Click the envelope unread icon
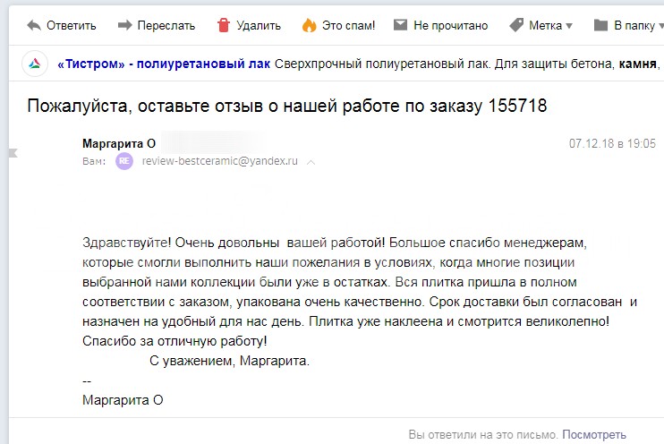This screenshot has width=664, height=444. click(400, 25)
